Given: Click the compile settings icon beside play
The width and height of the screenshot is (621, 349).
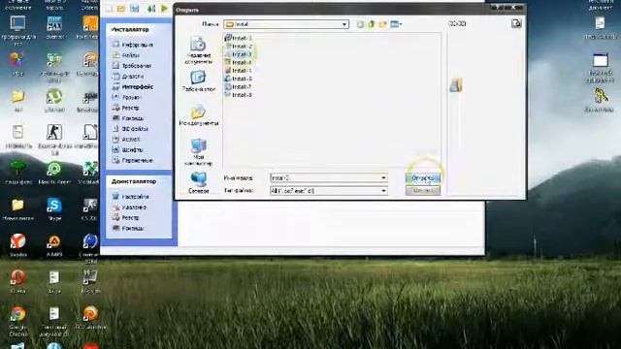Looking at the screenshot, I should pos(151,9).
